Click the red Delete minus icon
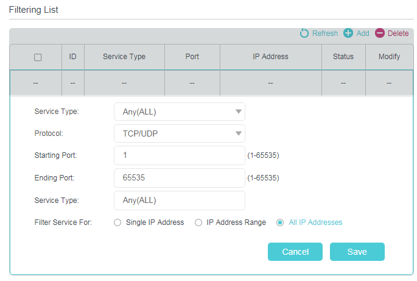 380,34
